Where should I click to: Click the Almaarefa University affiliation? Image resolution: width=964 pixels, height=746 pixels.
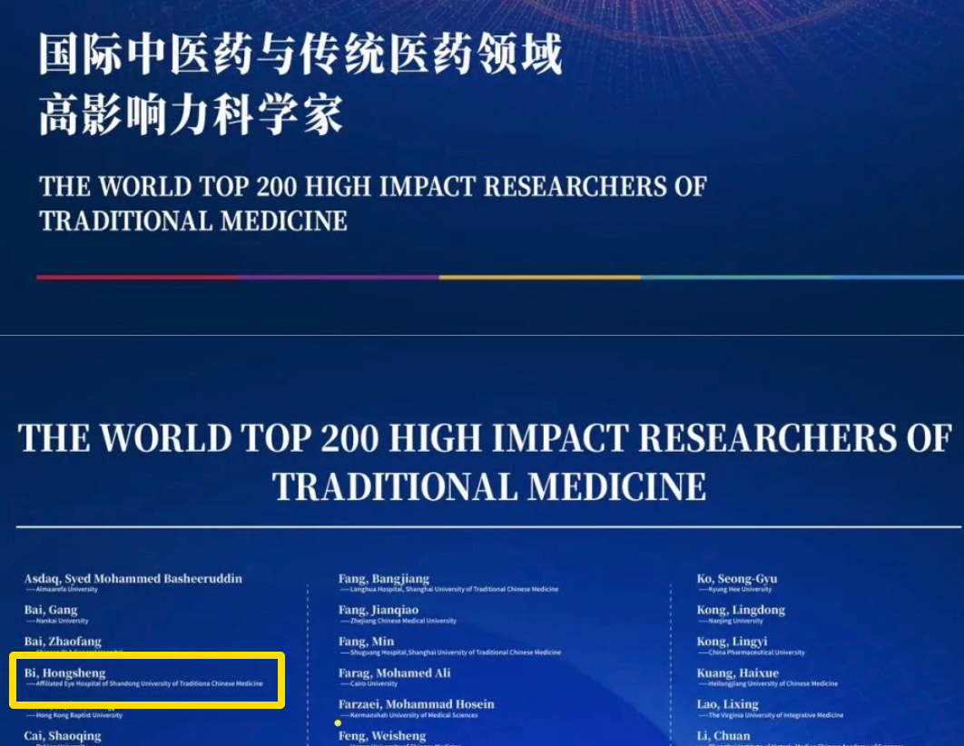click(x=62, y=589)
